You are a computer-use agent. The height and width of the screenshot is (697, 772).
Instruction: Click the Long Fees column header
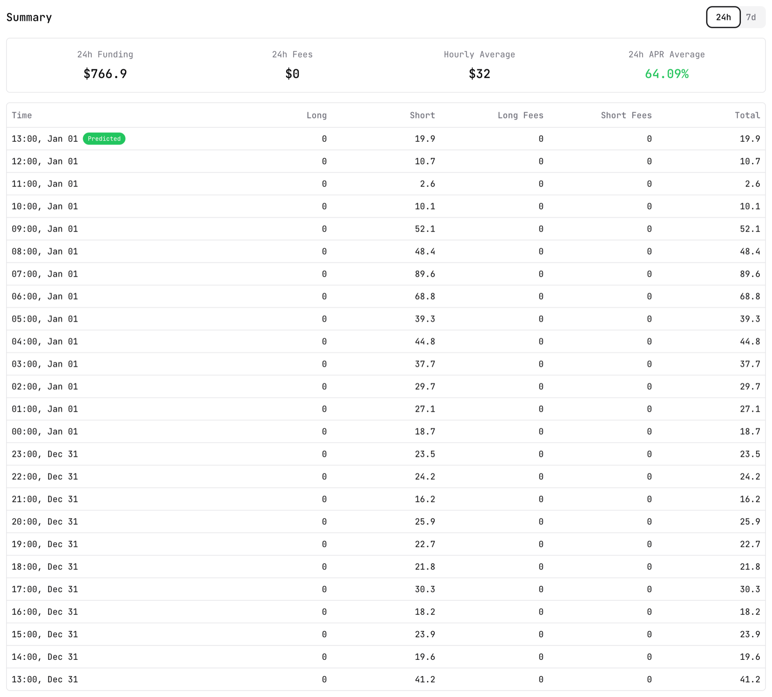(x=520, y=115)
